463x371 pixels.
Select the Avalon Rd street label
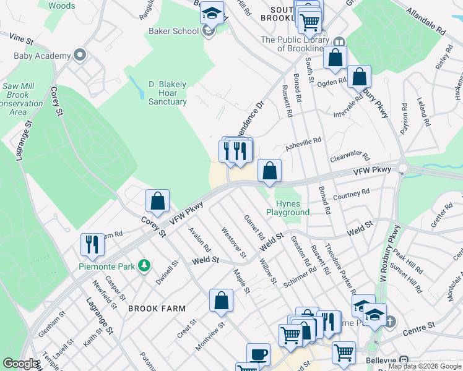[199, 240]
